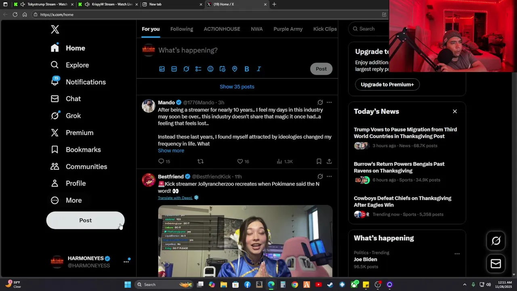Repost Mando's post
Screen dimensions: 517x291
[x=200, y=161]
